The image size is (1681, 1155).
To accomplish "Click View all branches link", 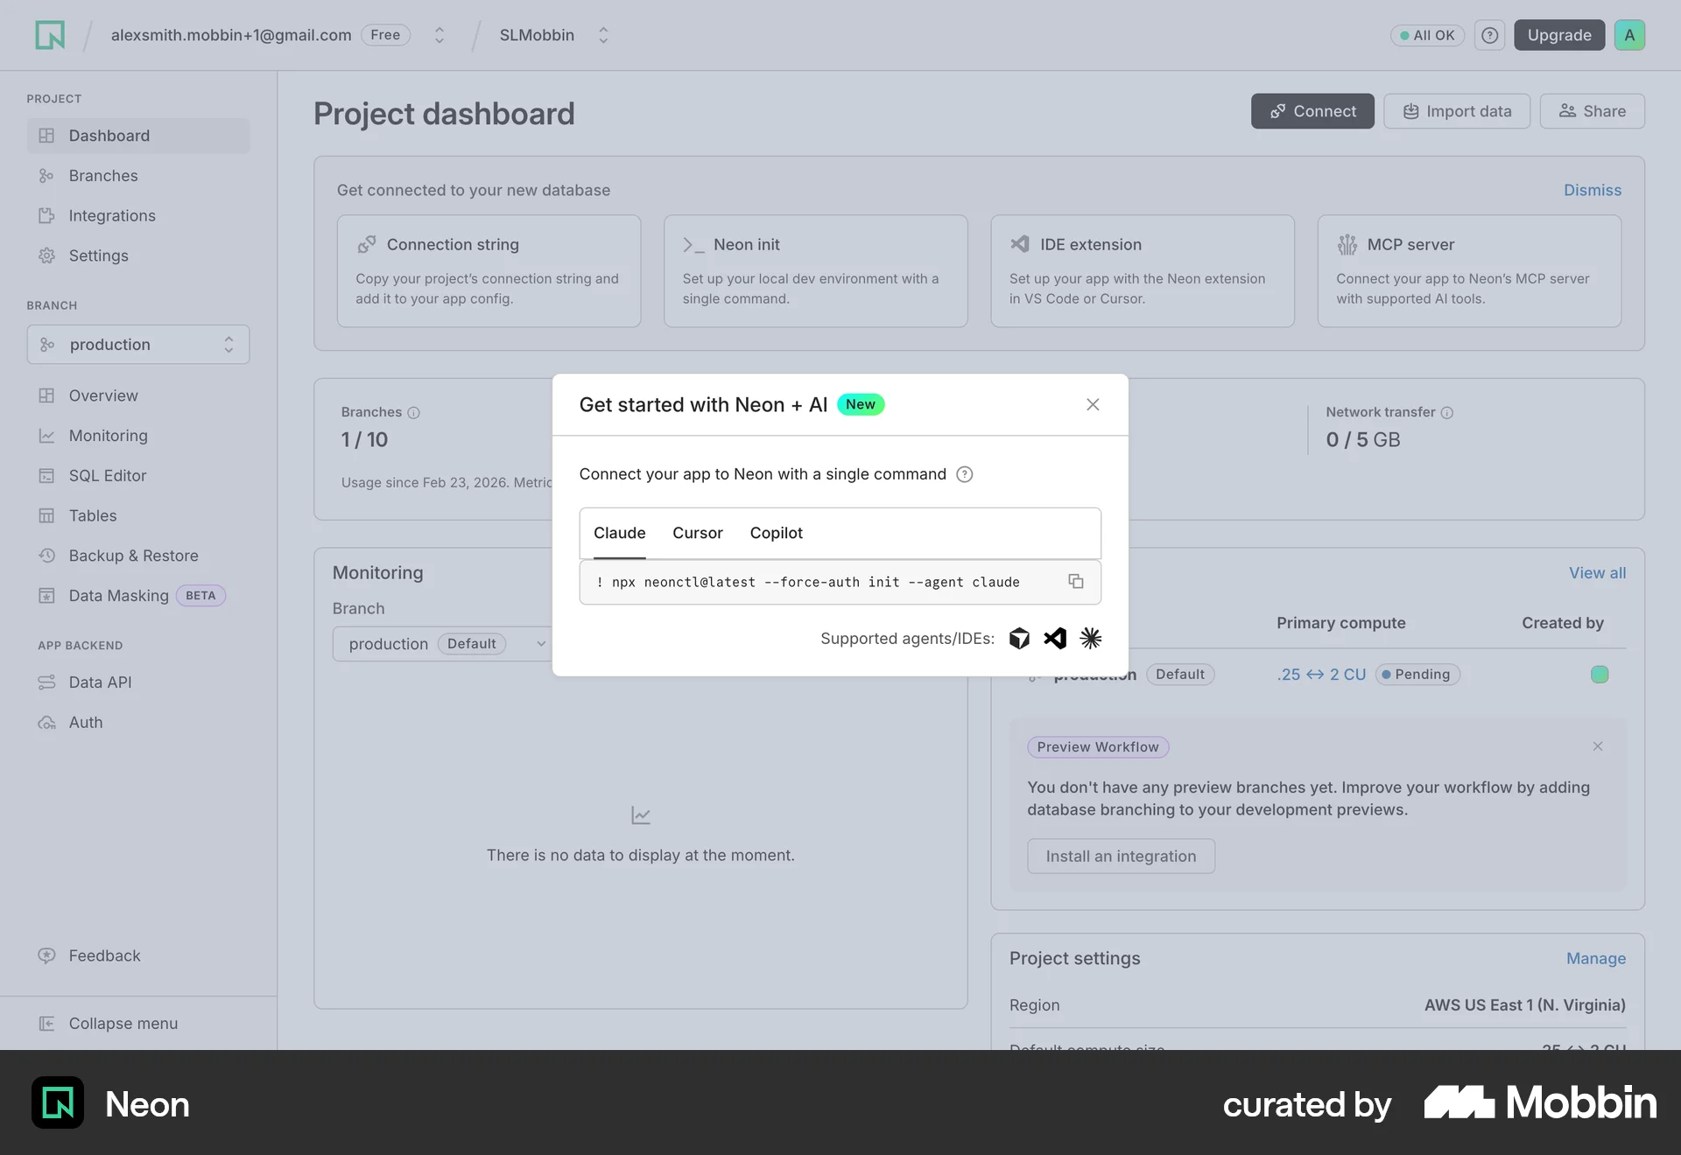I will [x=1597, y=573].
